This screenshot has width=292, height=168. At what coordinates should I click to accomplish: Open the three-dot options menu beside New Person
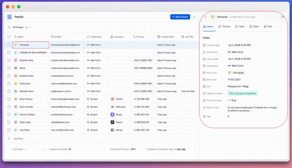point(194,17)
